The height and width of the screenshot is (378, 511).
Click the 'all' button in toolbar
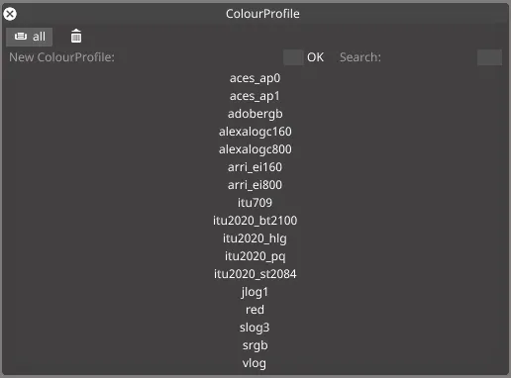coord(30,37)
